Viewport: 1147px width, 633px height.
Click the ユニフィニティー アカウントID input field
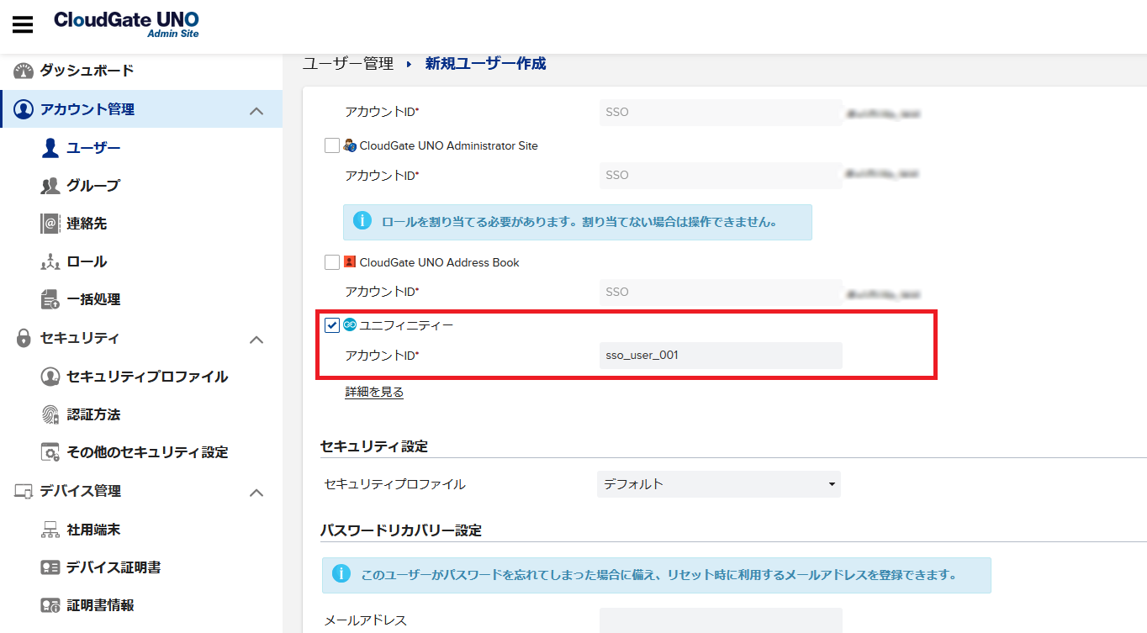(x=720, y=355)
